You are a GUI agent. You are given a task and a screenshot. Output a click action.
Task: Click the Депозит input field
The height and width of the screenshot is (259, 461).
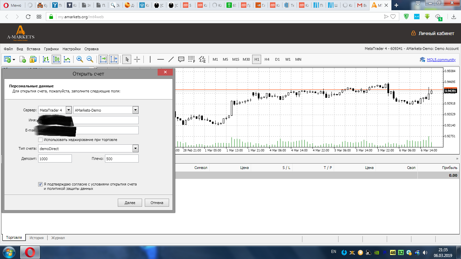pyautogui.click(x=55, y=159)
